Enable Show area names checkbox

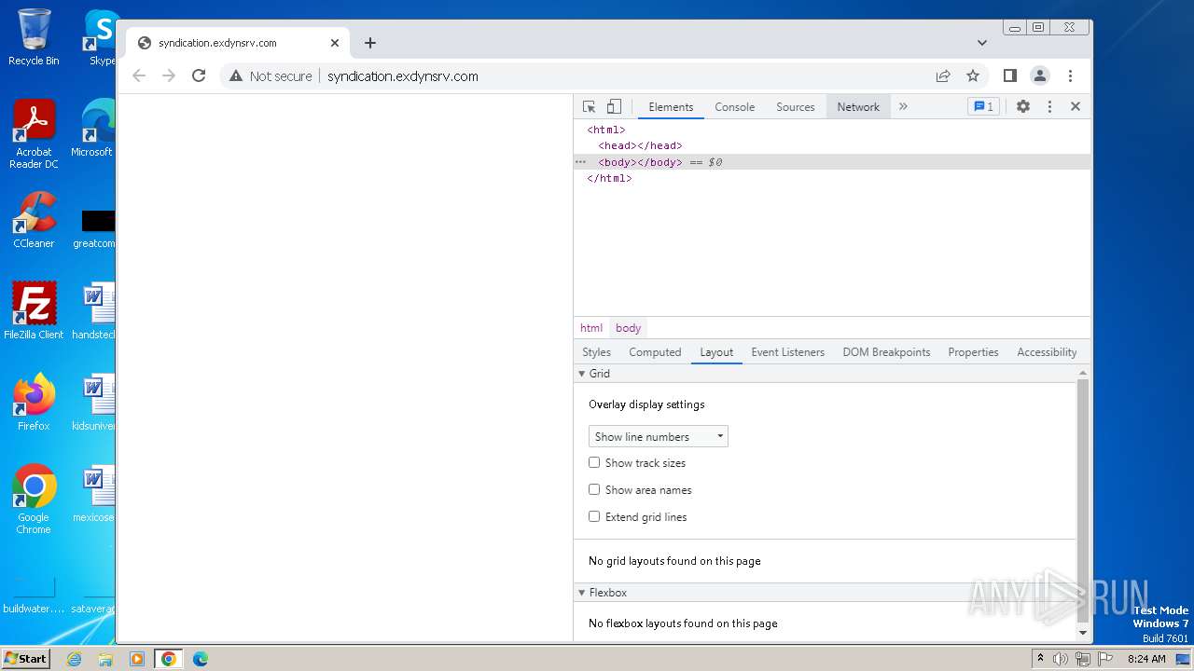pyautogui.click(x=594, y=489)
